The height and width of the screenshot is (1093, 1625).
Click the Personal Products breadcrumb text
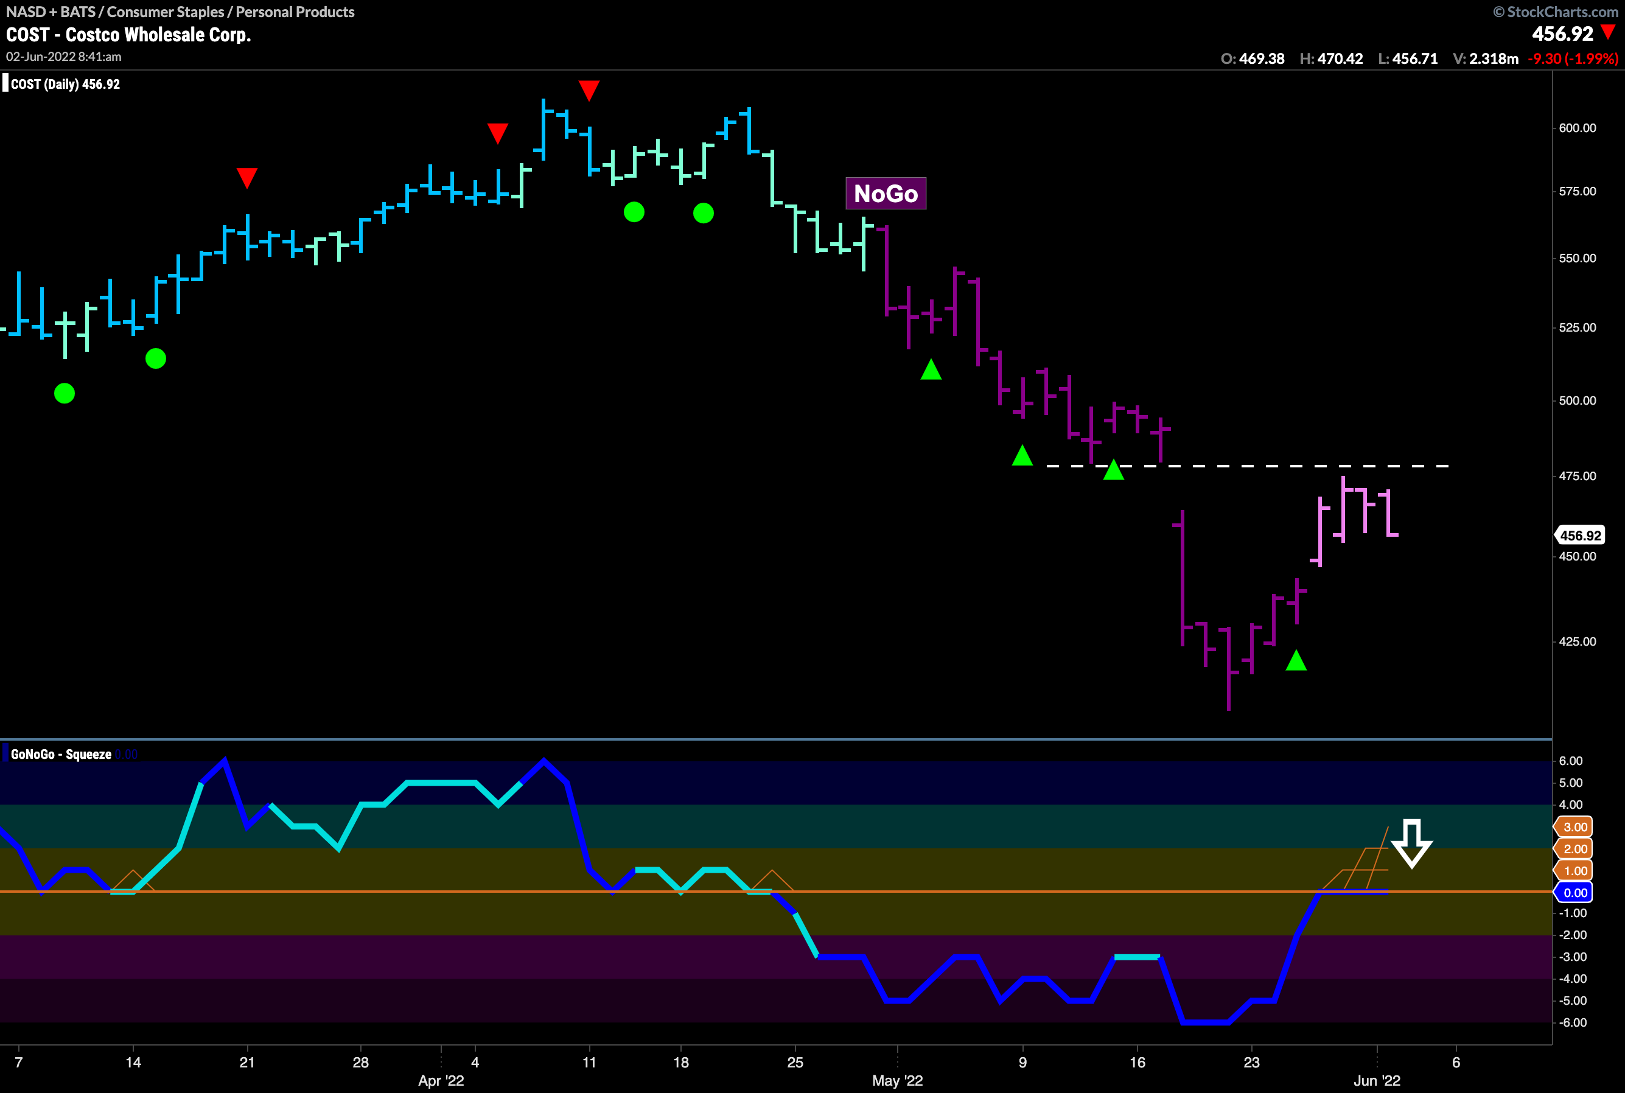coord(295,12)
